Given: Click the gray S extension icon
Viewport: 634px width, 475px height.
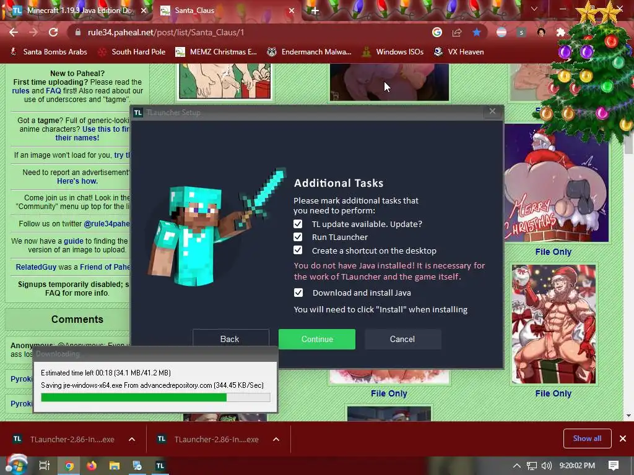Looking at the screenshot, I should [x=521, y=32].
